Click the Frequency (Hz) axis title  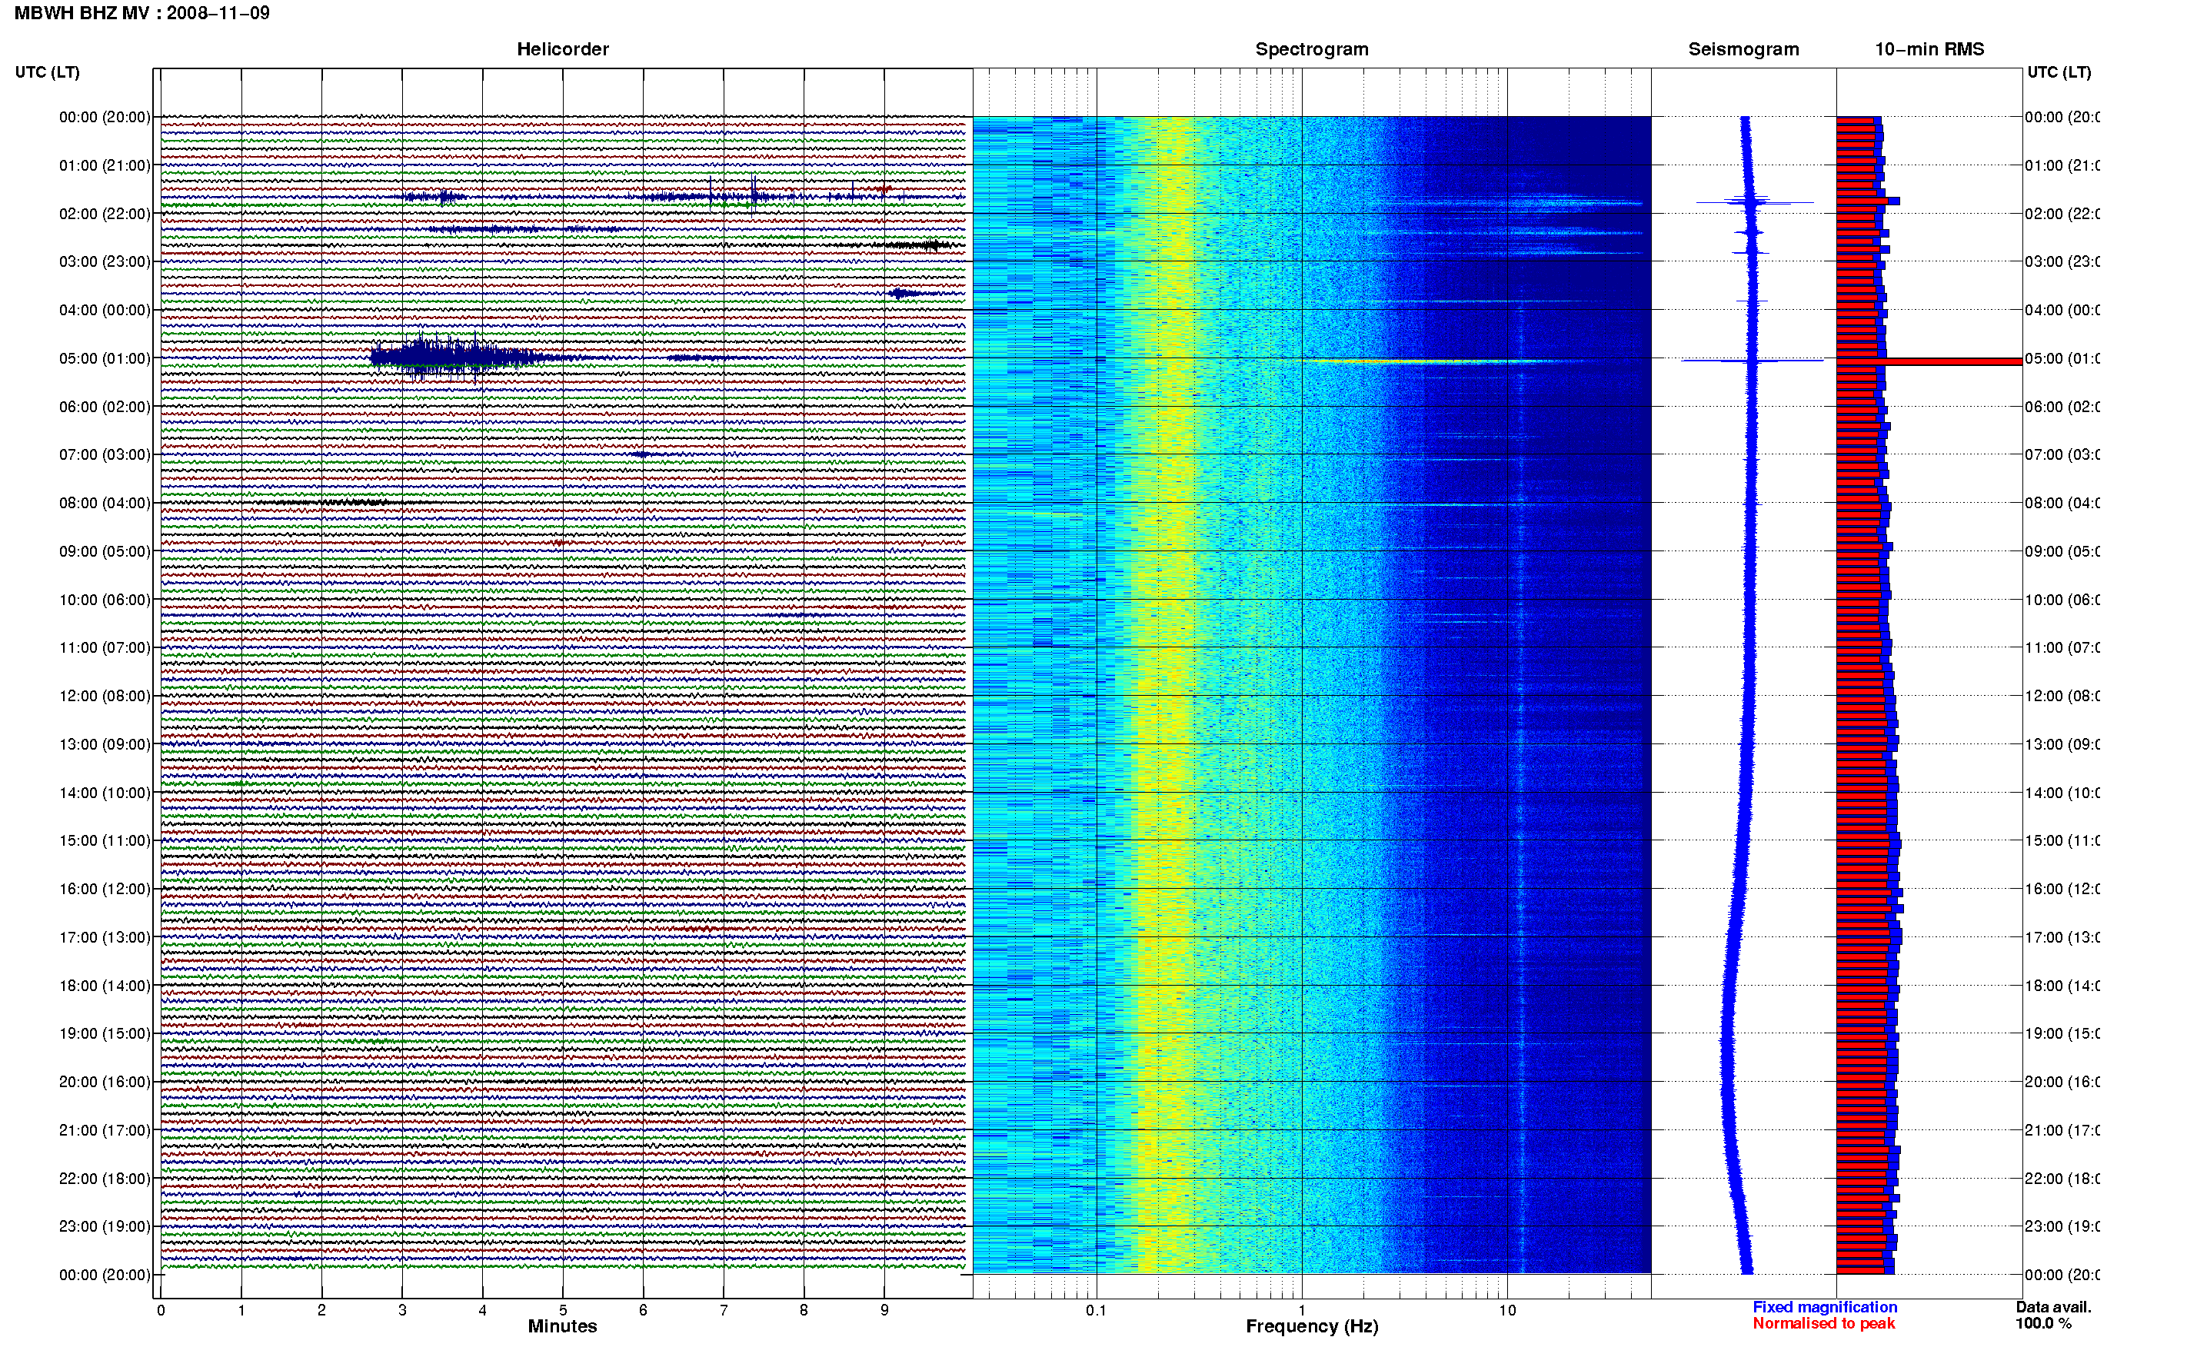(1312, 1327)
